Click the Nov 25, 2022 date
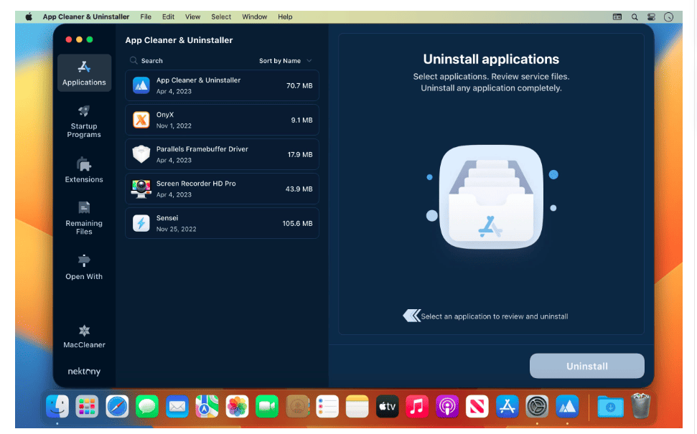Image resolution: width=697 pixels, height=434 pixels. [x=176, y=230]
